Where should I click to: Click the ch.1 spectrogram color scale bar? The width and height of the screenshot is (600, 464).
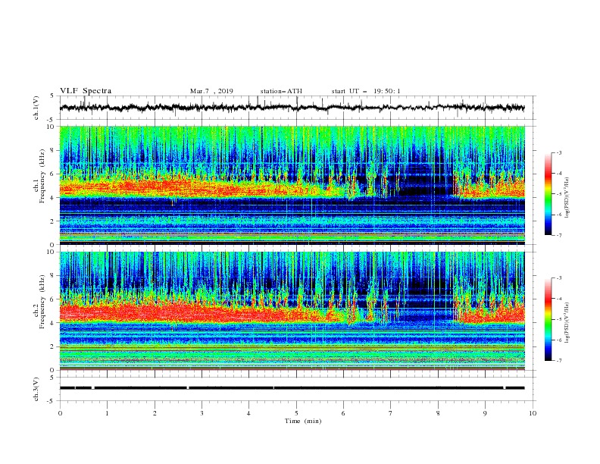[548, 194]
